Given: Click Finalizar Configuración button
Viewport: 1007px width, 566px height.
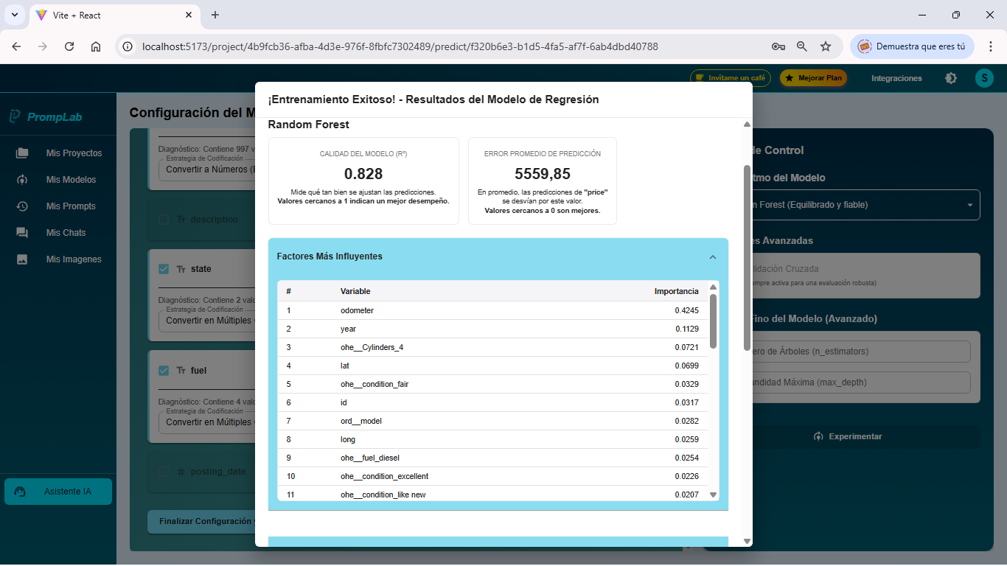Looking at the screenshot, I should tap(201, 521).
